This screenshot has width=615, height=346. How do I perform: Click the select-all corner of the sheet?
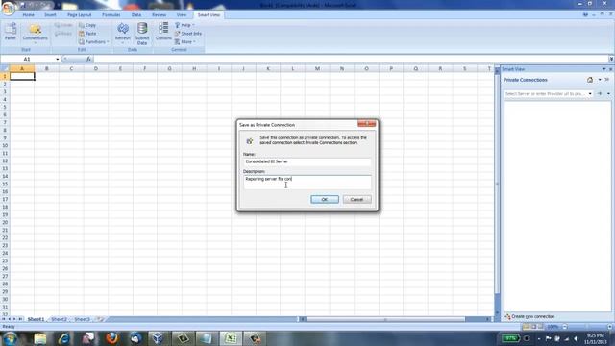pos(5,68)
